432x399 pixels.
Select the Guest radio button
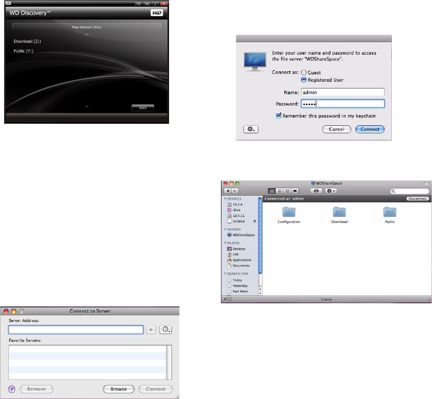[304, 72]
